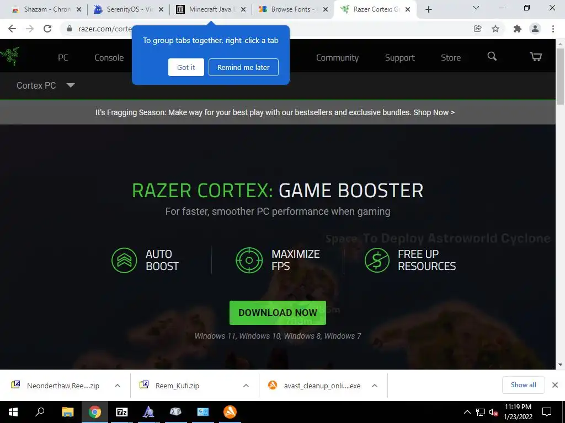Click the Maximize FPS crosshair icon
Image resolution: width=565 pixels, height=423 pixels.
coord(249,261)
